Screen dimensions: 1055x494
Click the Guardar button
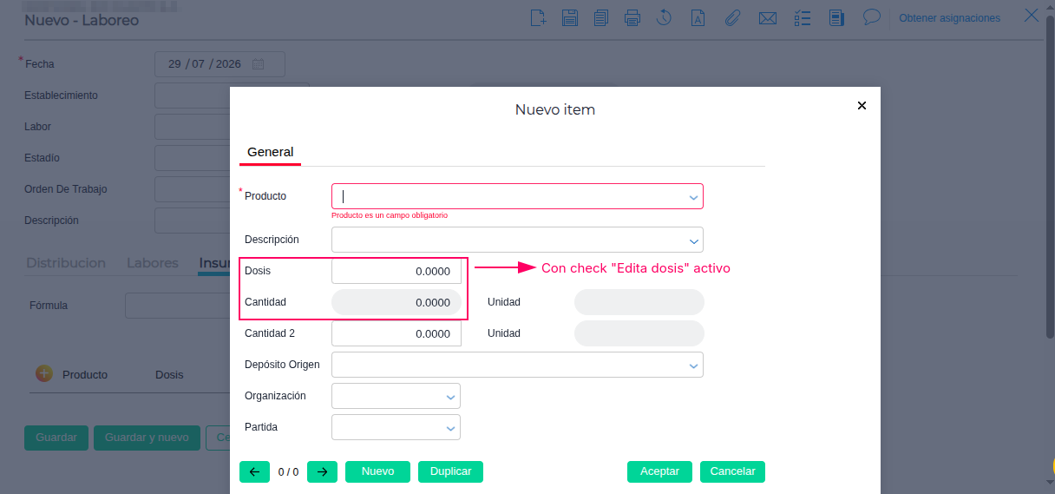click(x=56, y=438)
